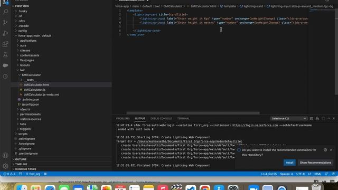Expand the applications folder
Image resolution: width=338 pixels, height=190 pixels.
28,41
